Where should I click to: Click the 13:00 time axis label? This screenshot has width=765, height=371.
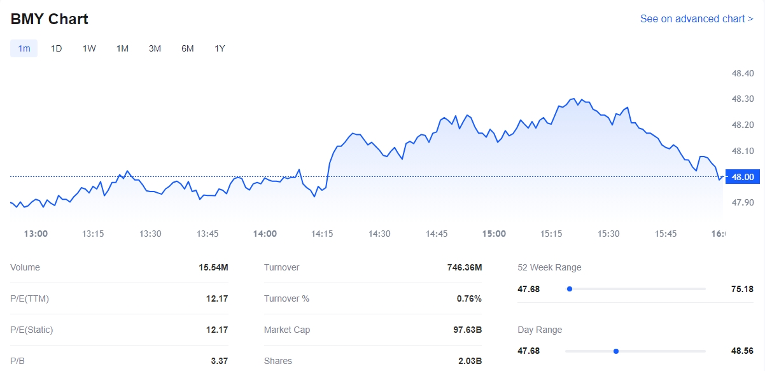click(36, 234)
